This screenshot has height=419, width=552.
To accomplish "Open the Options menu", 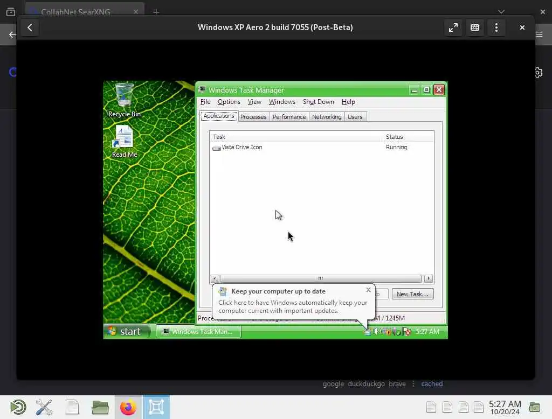I will 229,102.
